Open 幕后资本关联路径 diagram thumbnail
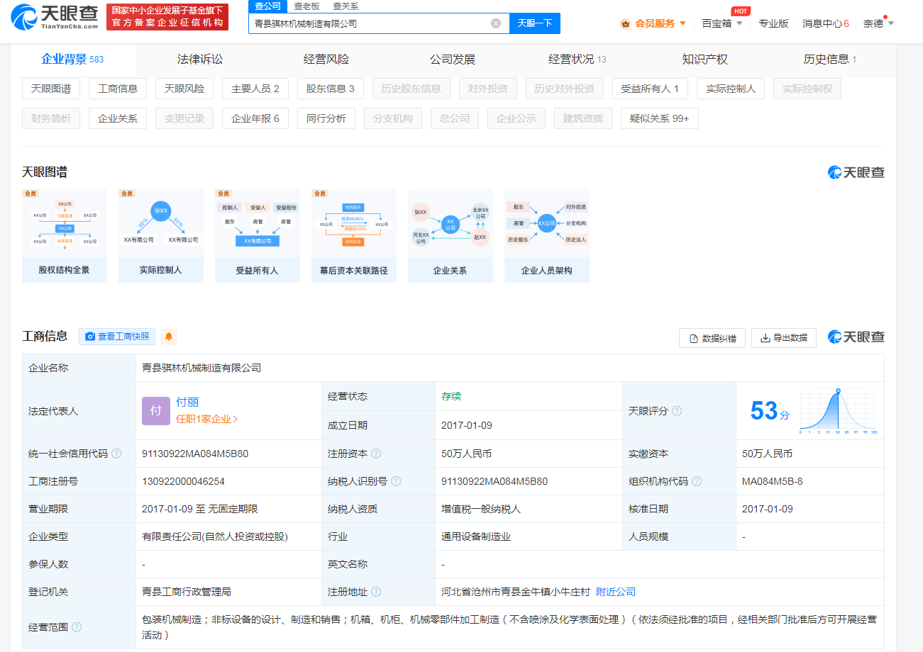Viewport: 923px width, 652px height. pyautogui.click(x=354, y=236)
